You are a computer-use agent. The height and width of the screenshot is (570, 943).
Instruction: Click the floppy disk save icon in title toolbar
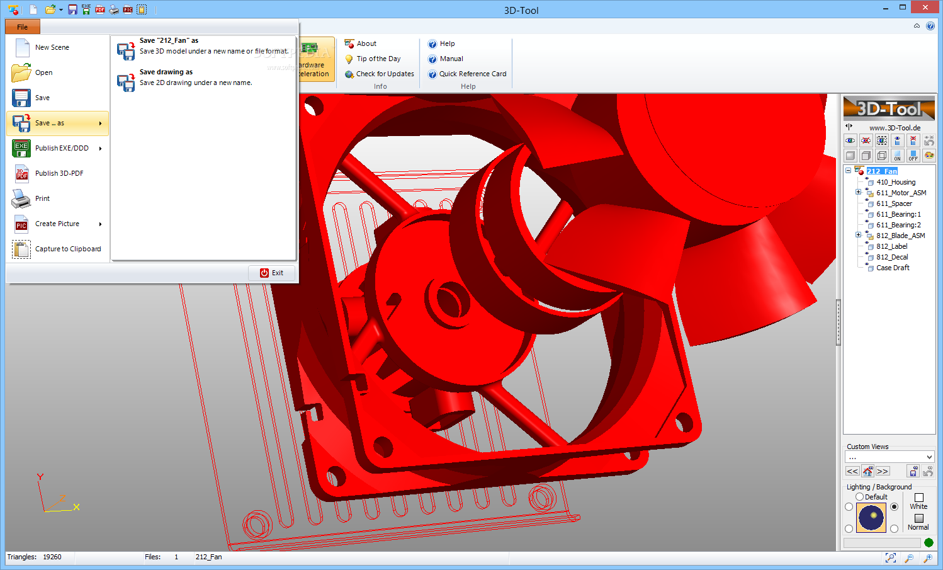(x=73, y=9)
